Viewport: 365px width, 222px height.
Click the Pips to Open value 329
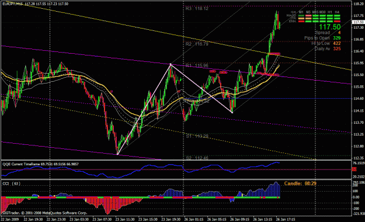(x=336, y=38)
